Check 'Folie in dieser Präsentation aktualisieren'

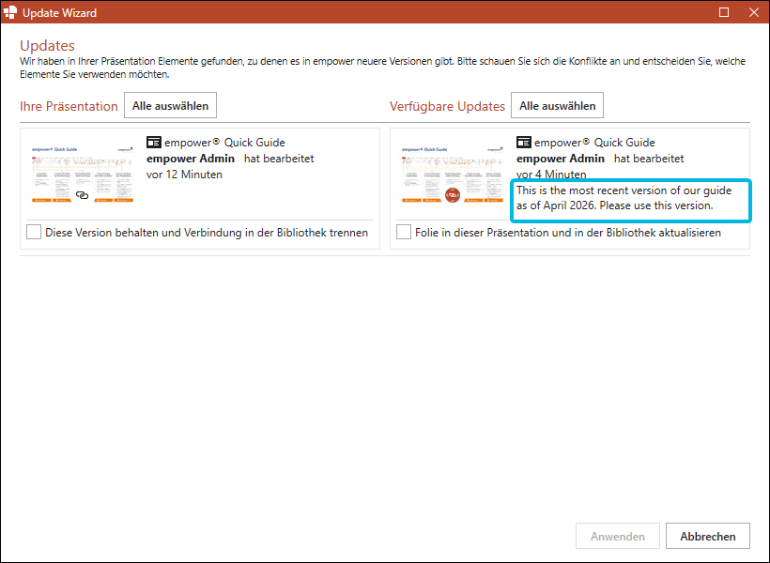(x=404, y=232)
